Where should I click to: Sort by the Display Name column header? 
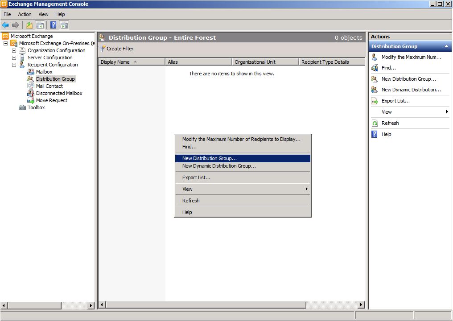tap(132, 62)
